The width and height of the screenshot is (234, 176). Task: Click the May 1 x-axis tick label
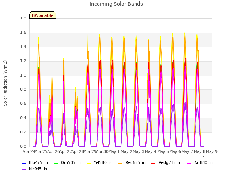pyautogui.click(x=114, y=151)
